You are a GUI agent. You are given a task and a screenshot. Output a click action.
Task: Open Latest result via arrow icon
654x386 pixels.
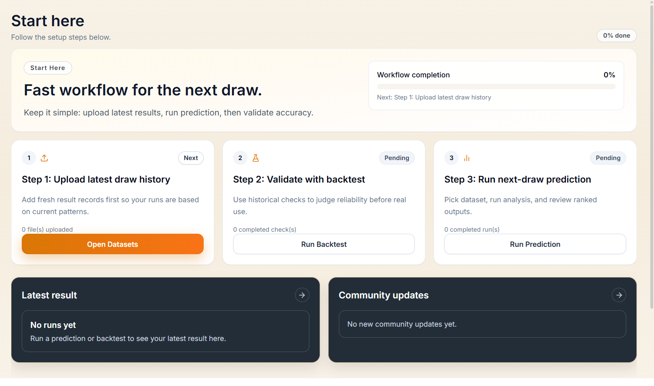click(x=302, y=295)
